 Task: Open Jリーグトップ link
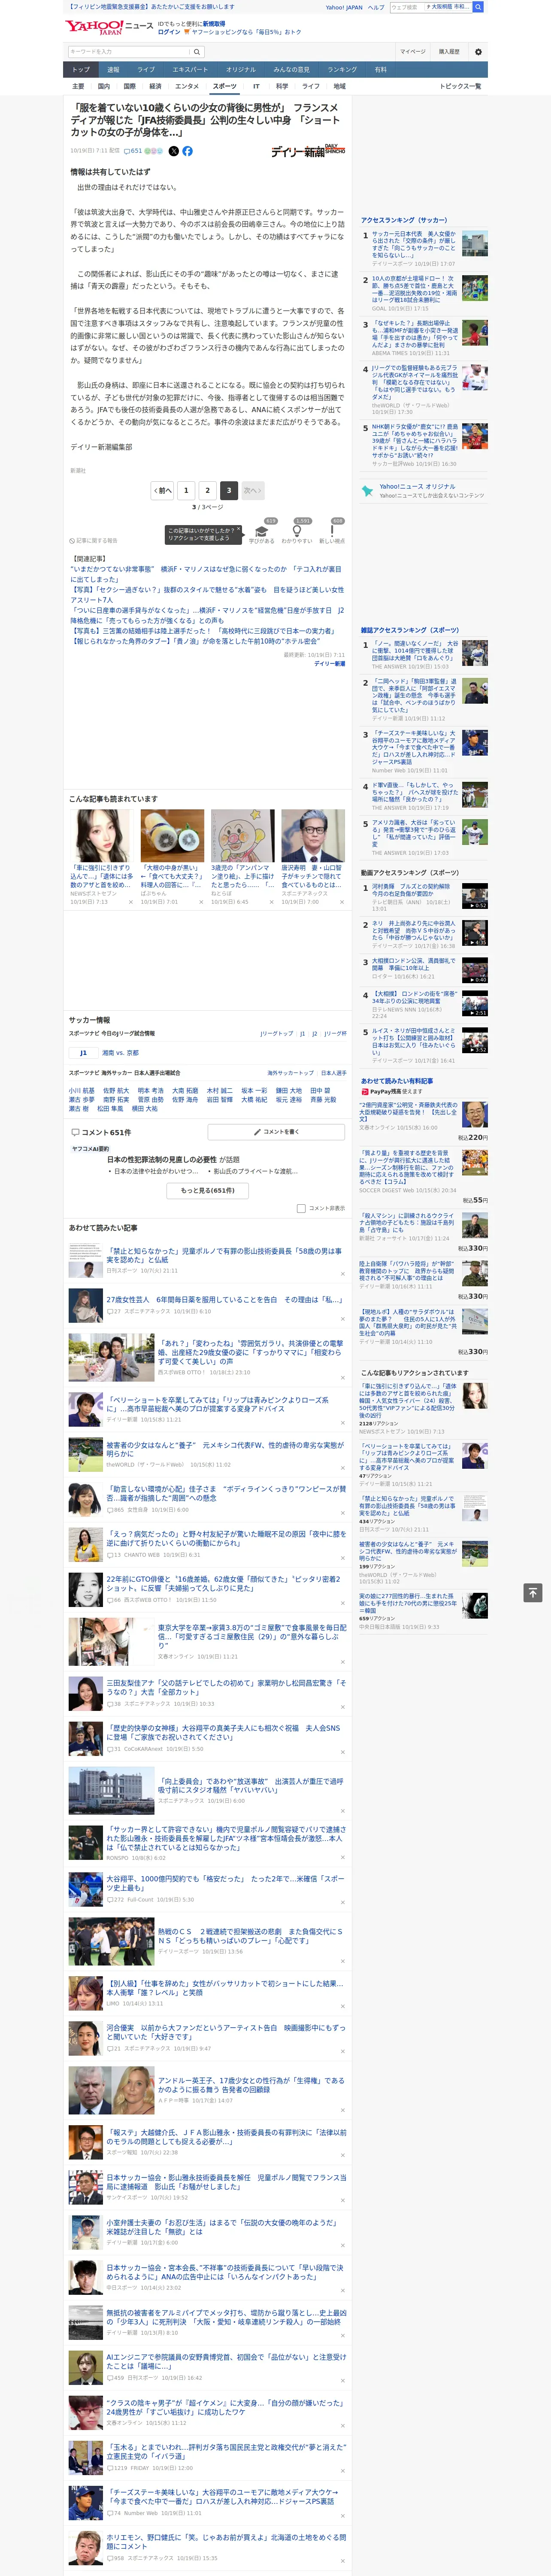[x=277, y=1033]
